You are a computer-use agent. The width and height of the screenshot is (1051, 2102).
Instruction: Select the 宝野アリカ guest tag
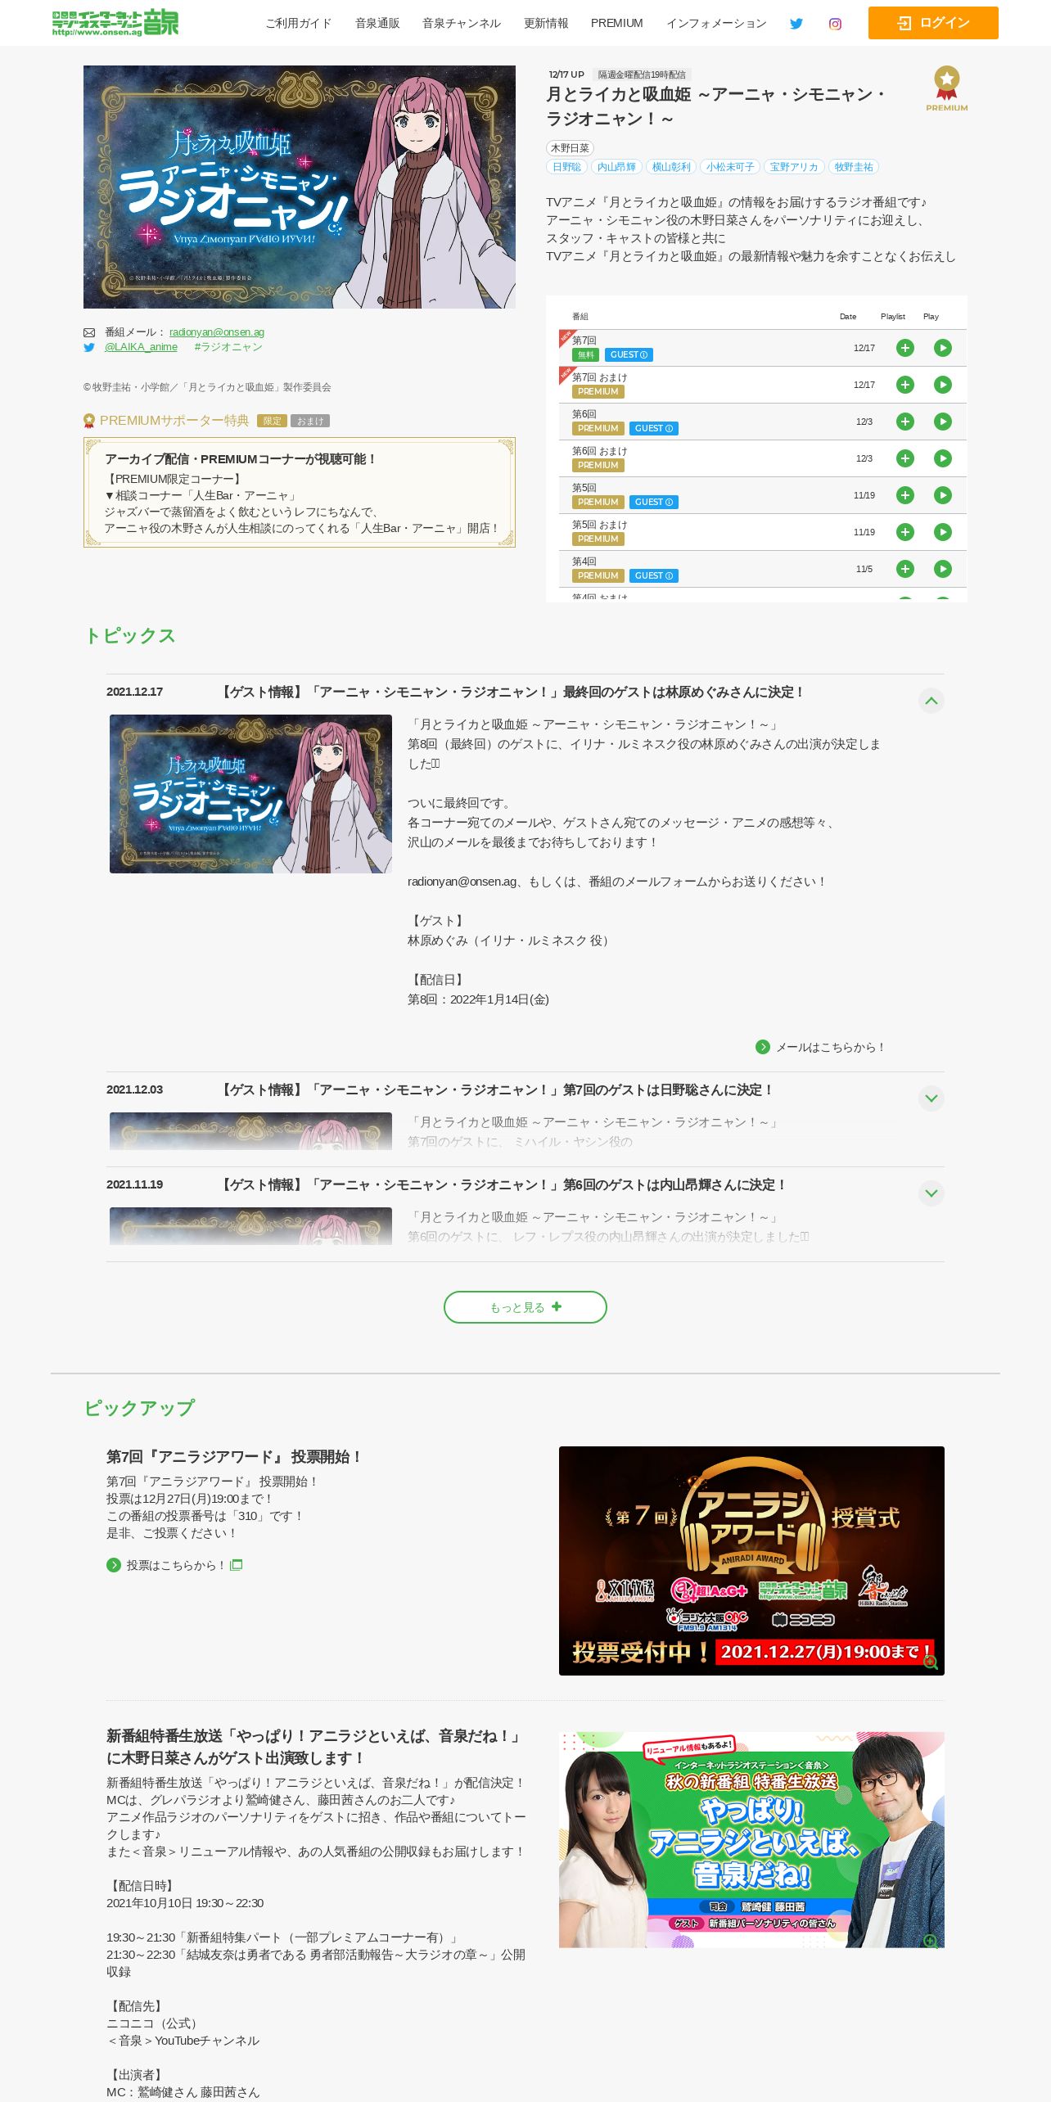794,167
